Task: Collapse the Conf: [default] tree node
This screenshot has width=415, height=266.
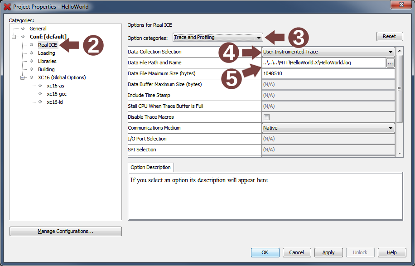Action: pyautogui.click(x=14, y=37)
